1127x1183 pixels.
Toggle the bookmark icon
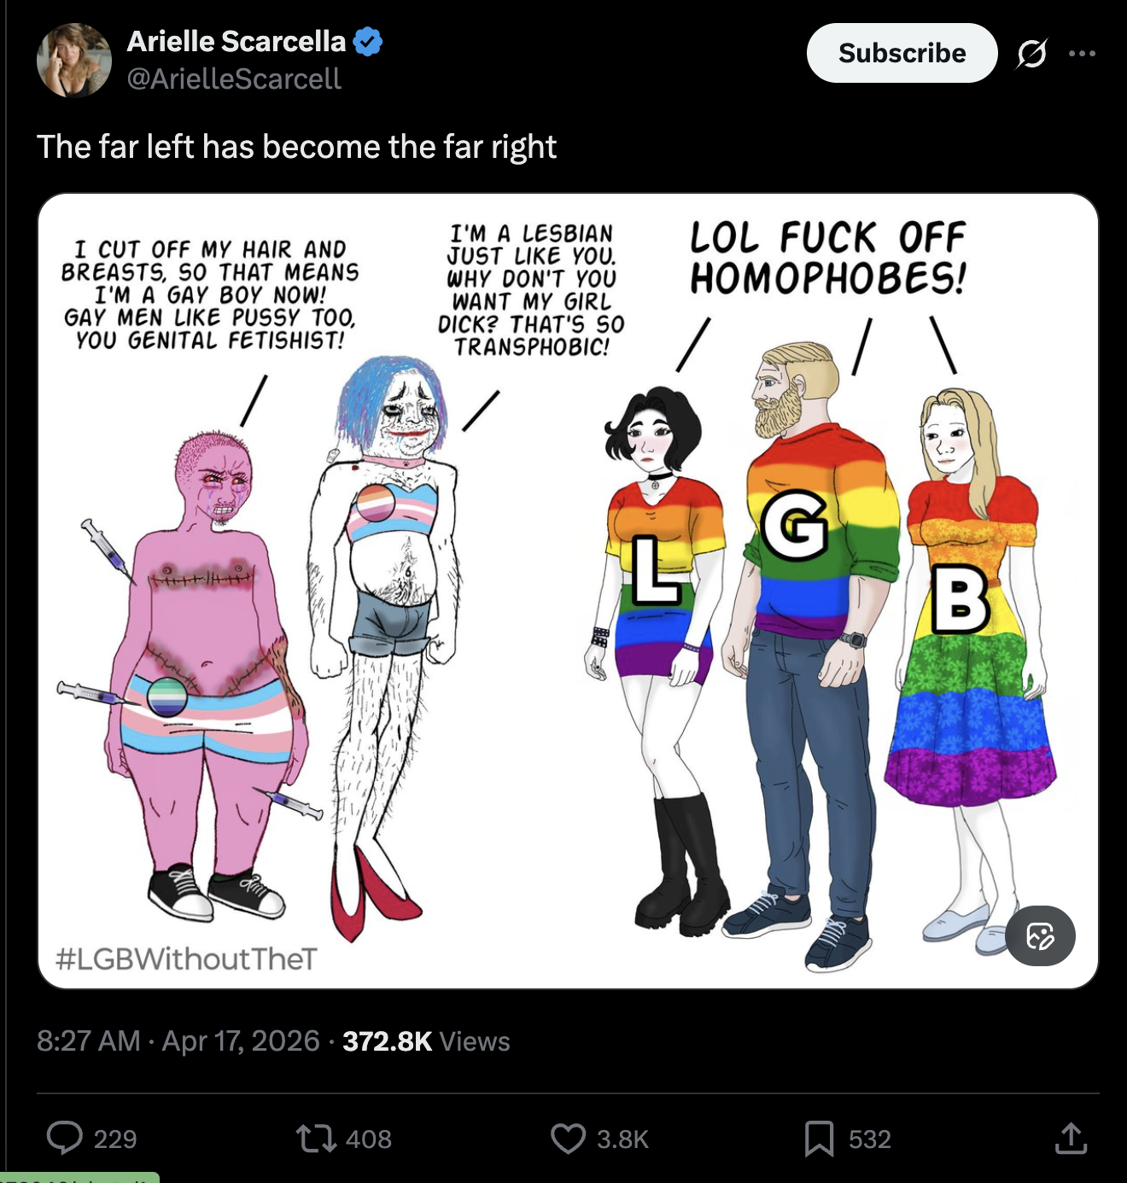click(819, 1139)
